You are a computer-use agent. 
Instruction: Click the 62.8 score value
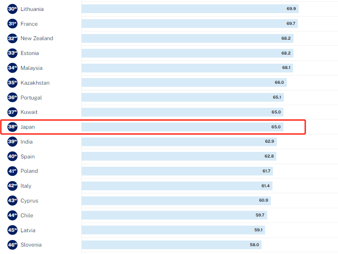[269, 156]
